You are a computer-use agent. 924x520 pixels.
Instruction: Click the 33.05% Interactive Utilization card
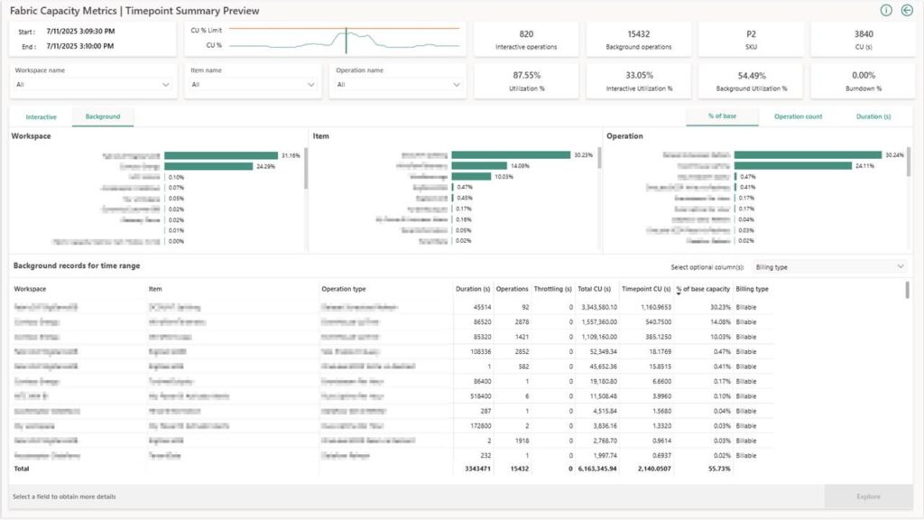[639, 80]
